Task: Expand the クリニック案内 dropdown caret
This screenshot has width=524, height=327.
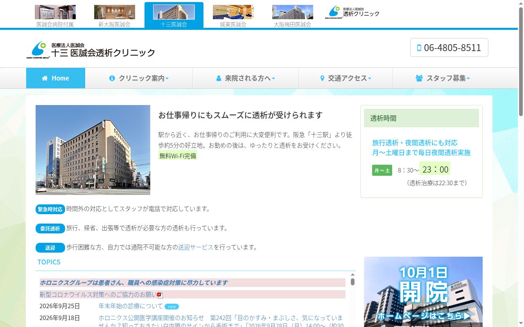Action: [x=167, y=78]
